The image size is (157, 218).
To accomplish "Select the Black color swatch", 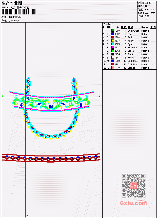I will pos(113,54).
